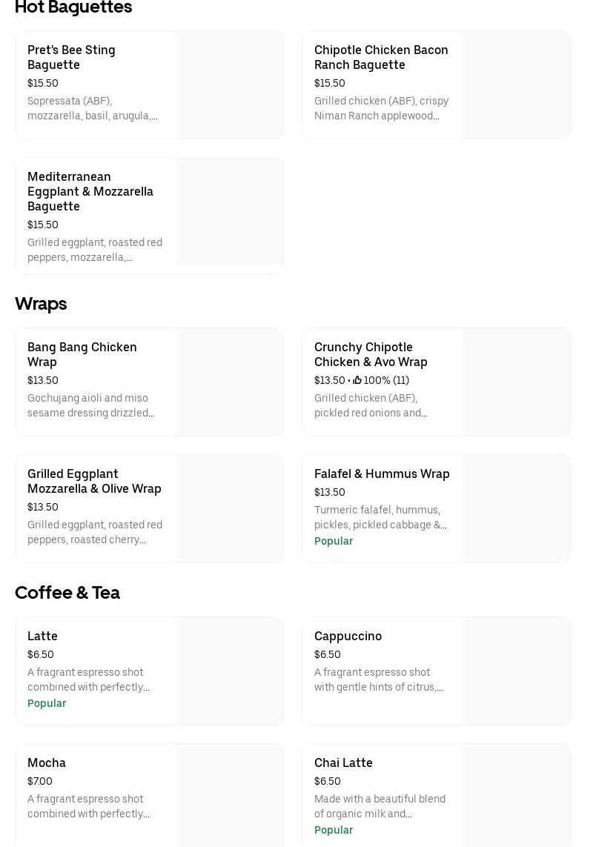Open Mediterranean Eggplant & Mozzarella Baguette
Image resolution: width=596 pixels, height=847 pixels.
coord(90,191)
